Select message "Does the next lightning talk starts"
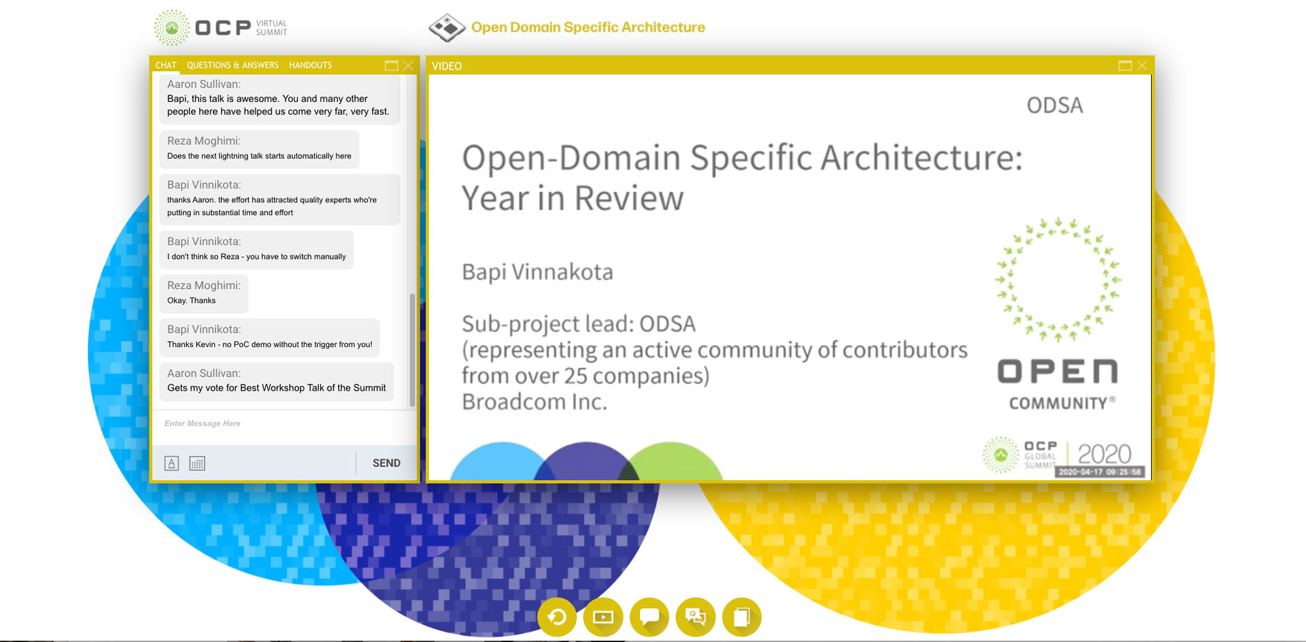Viewport: 1306px width, 642px height. 259,149
